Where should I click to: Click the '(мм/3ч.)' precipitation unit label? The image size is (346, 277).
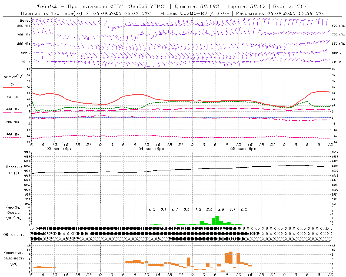point(14,207)
